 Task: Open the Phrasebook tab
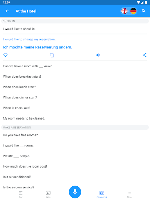102,194
